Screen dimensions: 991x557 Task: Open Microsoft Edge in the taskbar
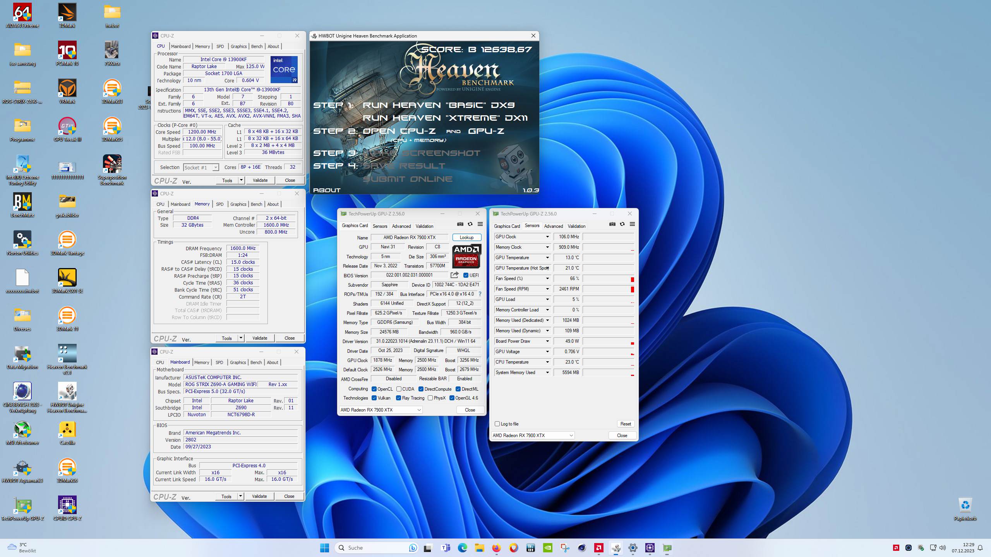462,548
